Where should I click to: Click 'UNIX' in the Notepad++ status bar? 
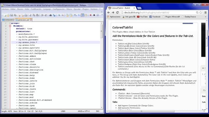[63, 111]
